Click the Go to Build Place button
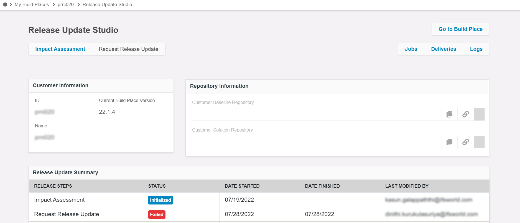This screenshot has height=223, width=520. [460, 29]
